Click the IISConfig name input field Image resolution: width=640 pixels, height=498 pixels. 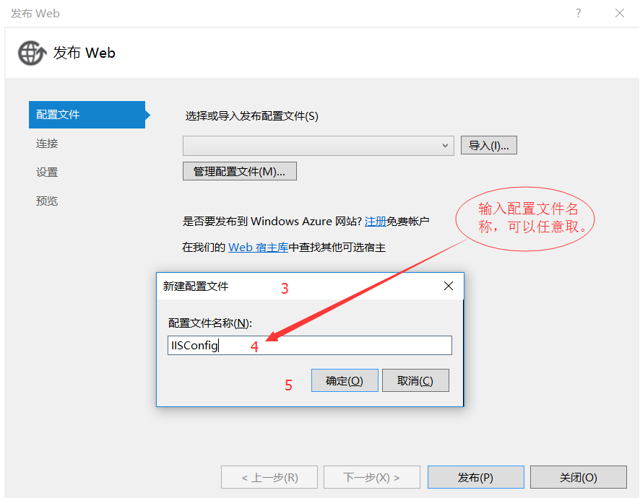coord(309,345)
